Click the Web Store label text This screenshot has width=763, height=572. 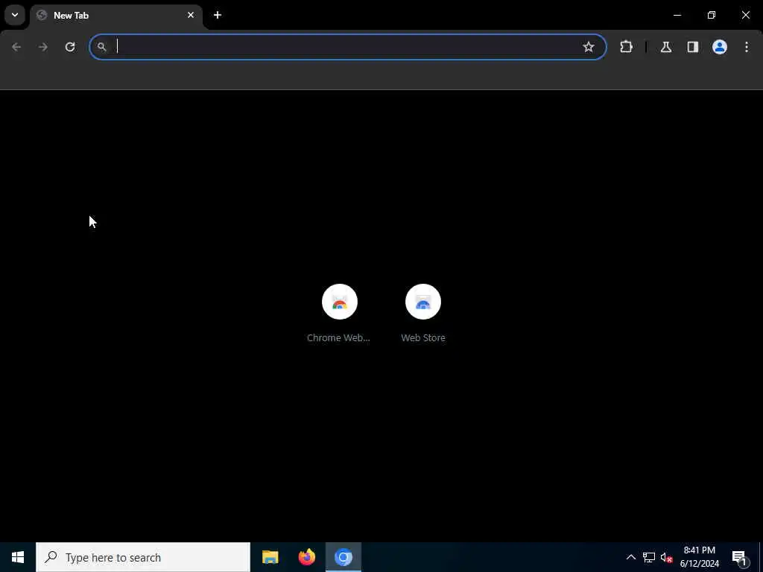[423, 337]
